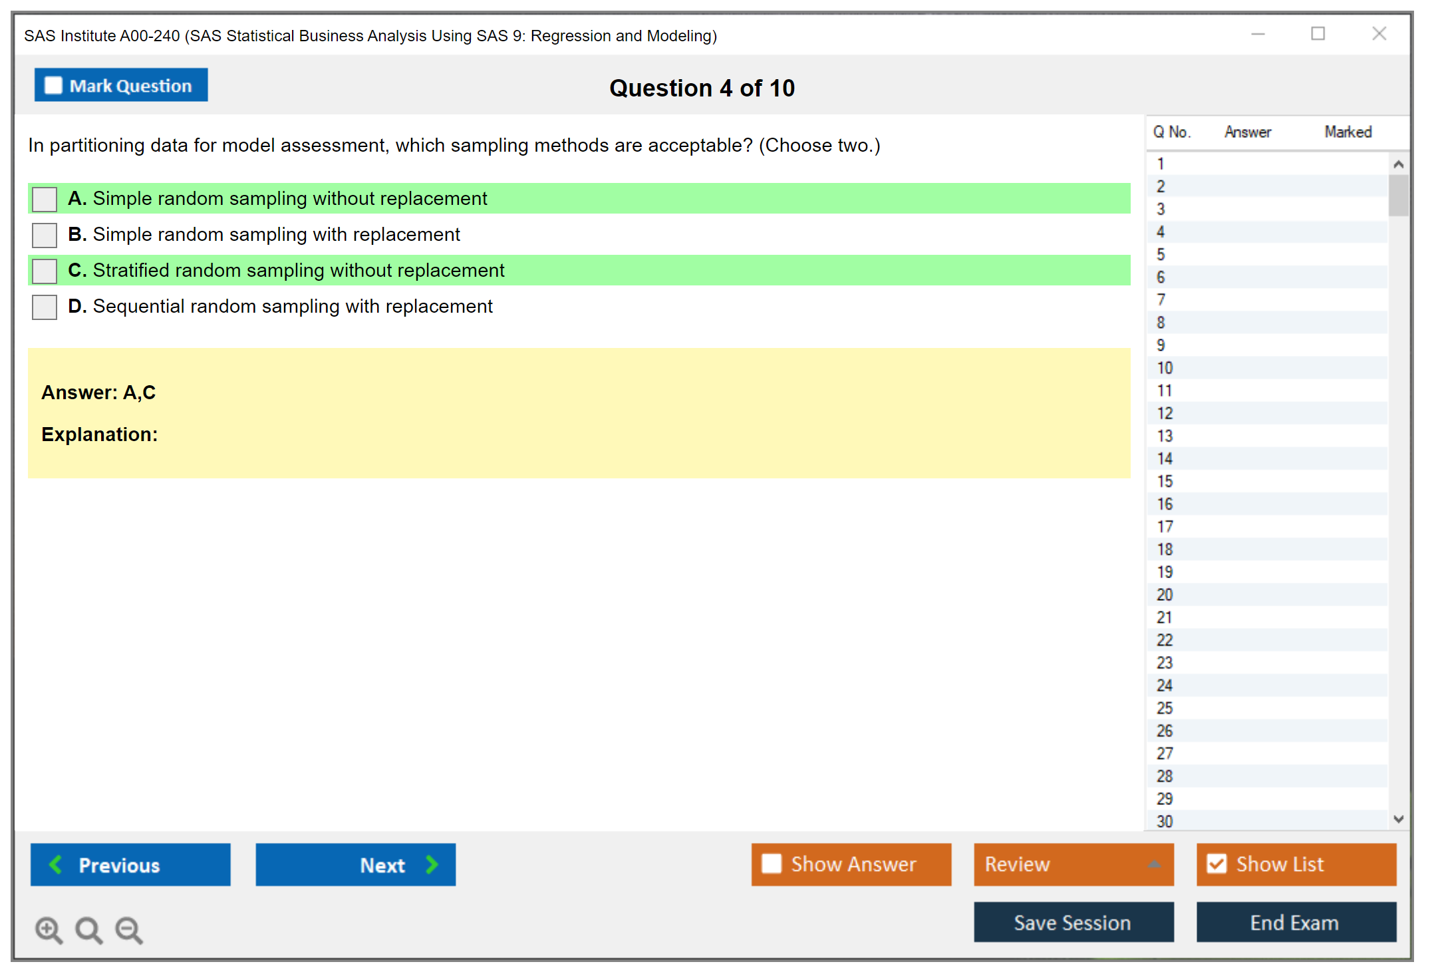
Task: Click the green left arrow on Previous
Action: click(x=56, y=864)
